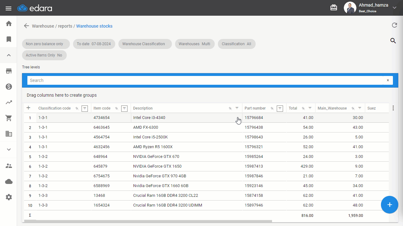Select NVIDIA GeForce GTX 670 cell
Image resolution: width=403 pixels, height=226 pixels.
click(186, 157)
